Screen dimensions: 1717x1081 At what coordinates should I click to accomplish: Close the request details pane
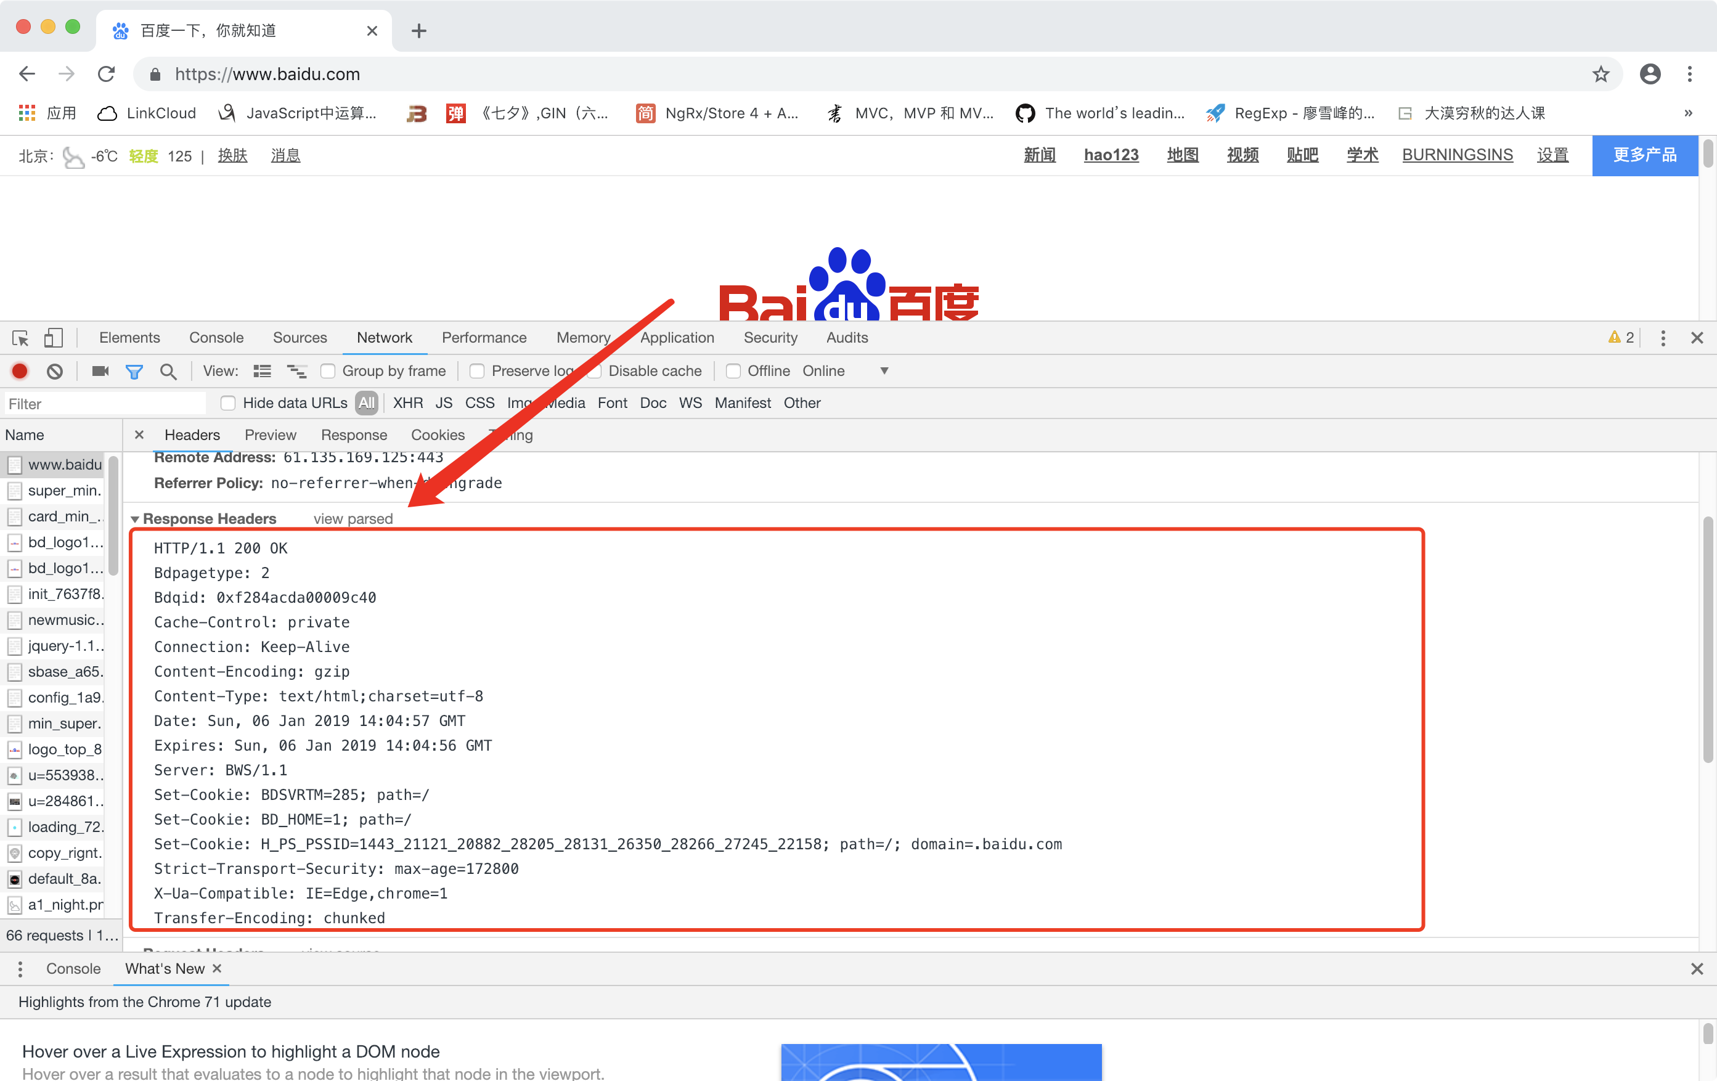point(139,434)
